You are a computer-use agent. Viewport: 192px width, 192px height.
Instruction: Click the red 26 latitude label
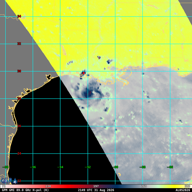tap(19, 126)
